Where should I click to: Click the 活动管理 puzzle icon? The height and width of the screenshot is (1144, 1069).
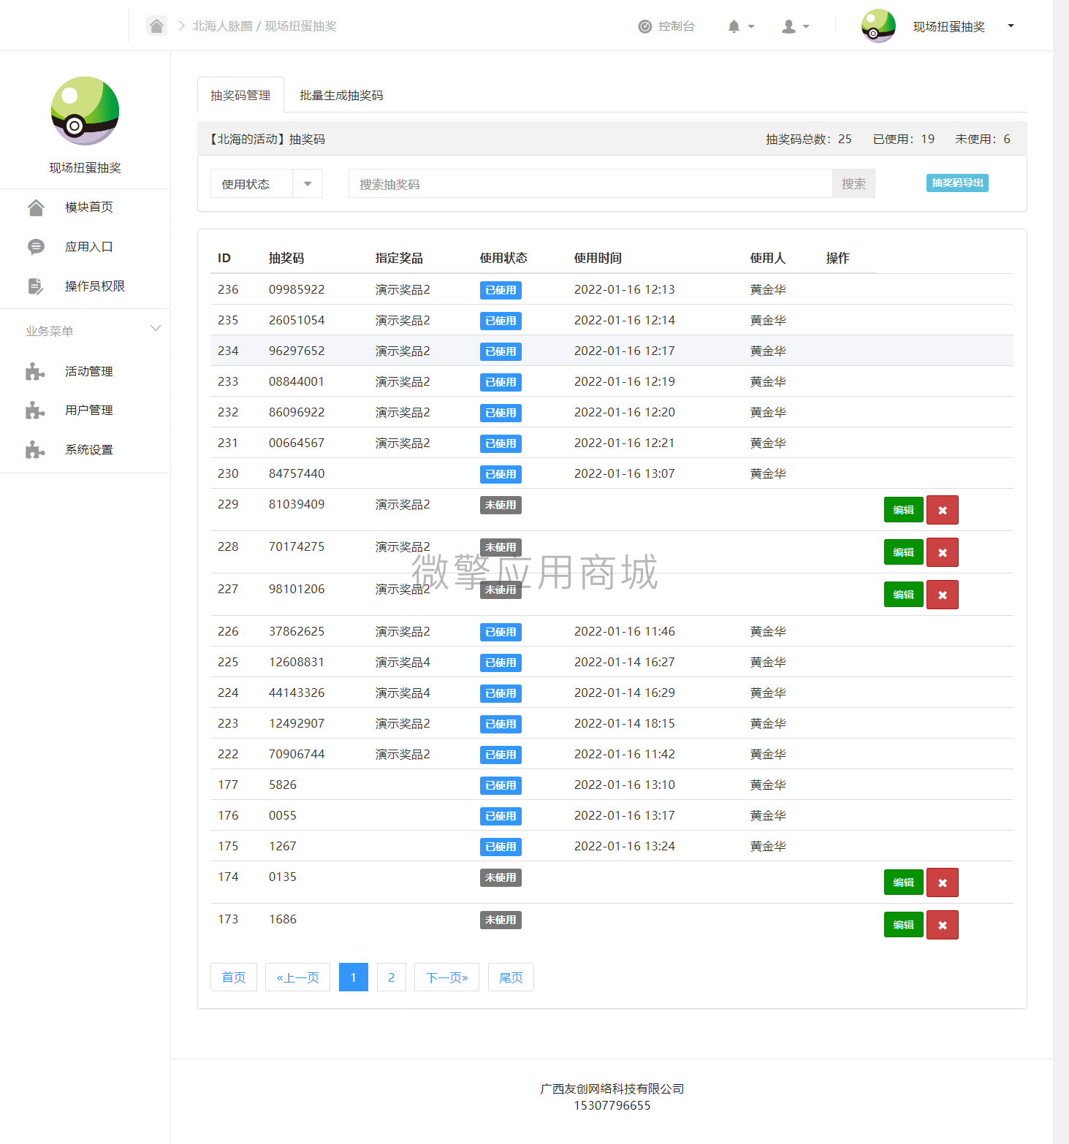pyautogui.click(x=35, y=371)
